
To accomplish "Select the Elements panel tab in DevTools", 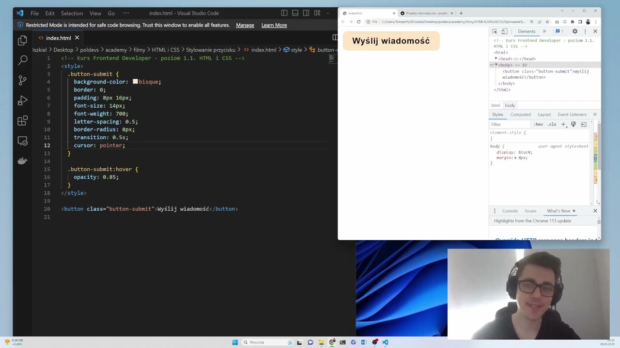I will coord(527,31).
